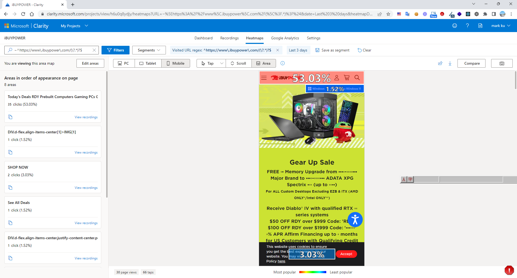Switch device view to PC
Image resolution: width=517 pixels, height=278 pixels.
124,63
